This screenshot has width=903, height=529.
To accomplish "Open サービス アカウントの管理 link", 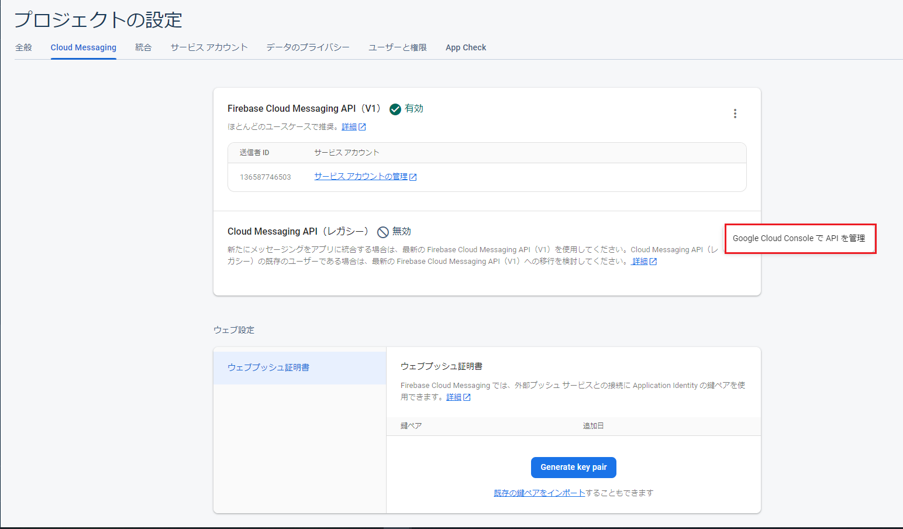I will [361, 176].
